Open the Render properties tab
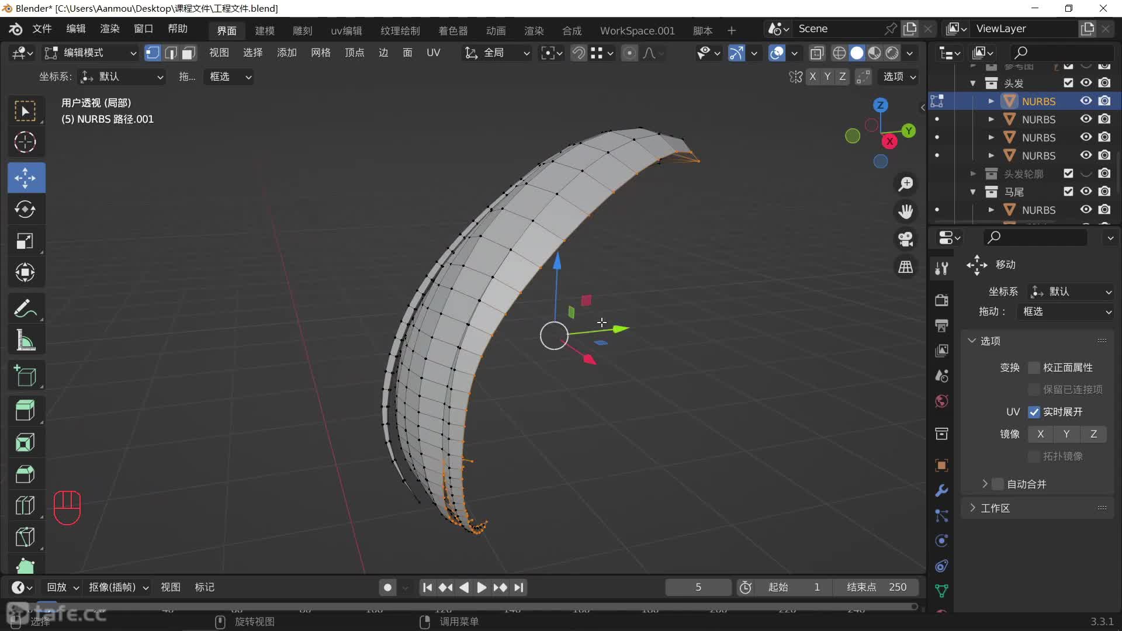 (x=941, y=300)
